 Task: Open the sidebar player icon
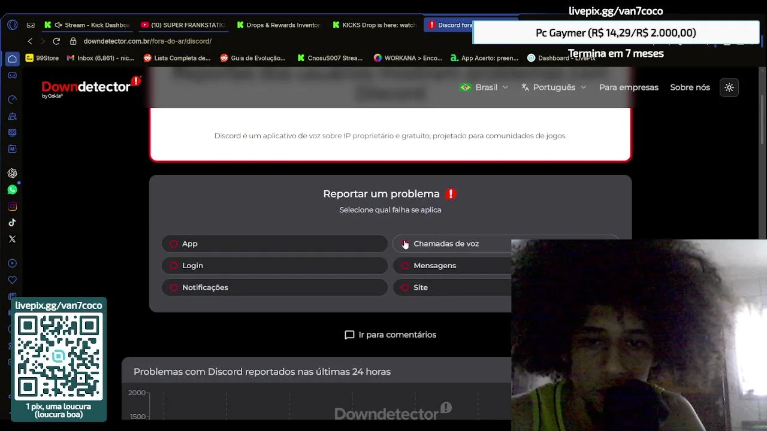(12, 263)
